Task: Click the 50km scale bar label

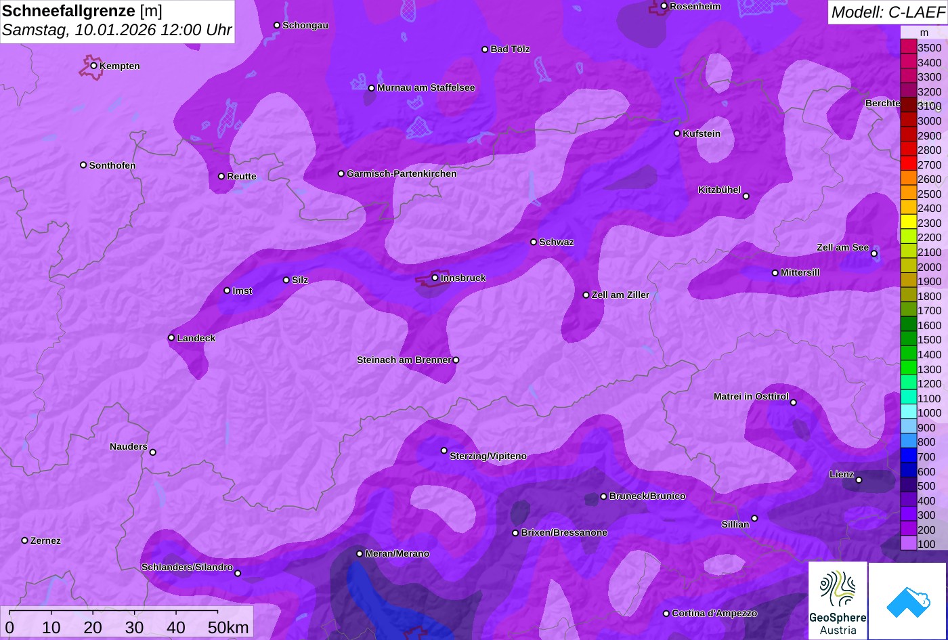Action: tap(228, 627)
